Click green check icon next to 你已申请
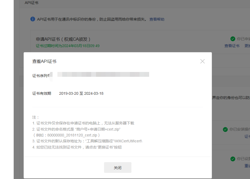The height and width of the screenshot is (179, 250). pyautogui.click(x=233, y=39)
